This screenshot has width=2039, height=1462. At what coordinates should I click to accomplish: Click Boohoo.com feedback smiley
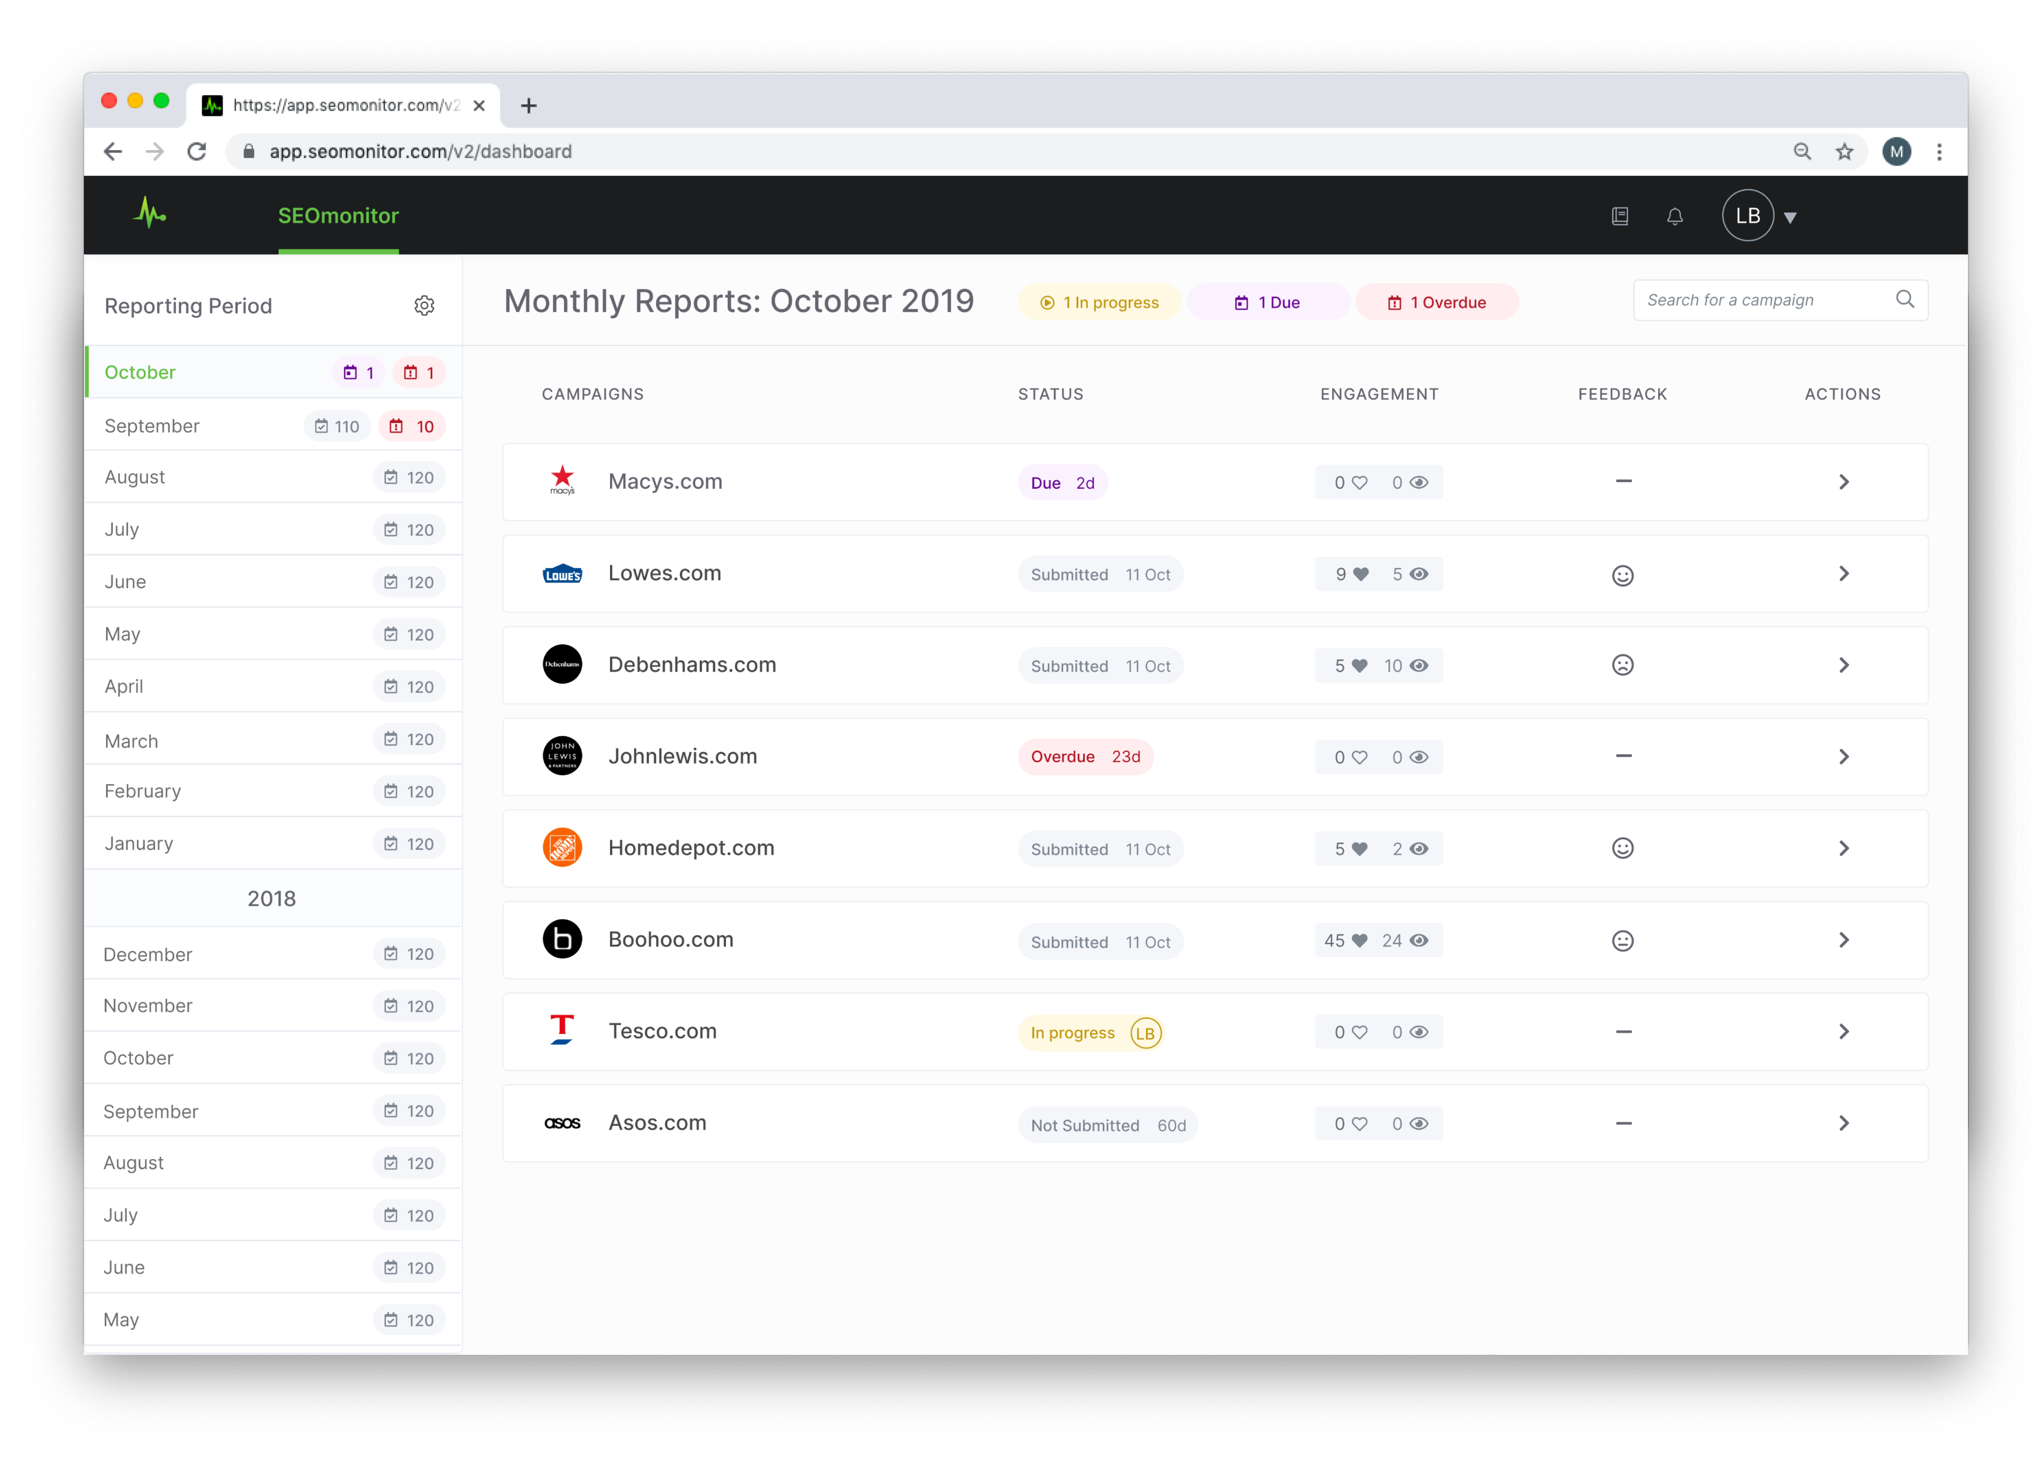(1622, 941)
